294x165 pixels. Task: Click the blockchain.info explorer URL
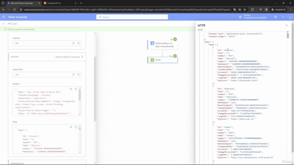pyautogui.click(x=244, y=81)
